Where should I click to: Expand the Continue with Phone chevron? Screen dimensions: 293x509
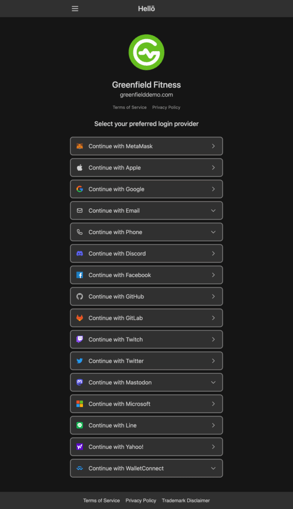click(x=213, y=232)
